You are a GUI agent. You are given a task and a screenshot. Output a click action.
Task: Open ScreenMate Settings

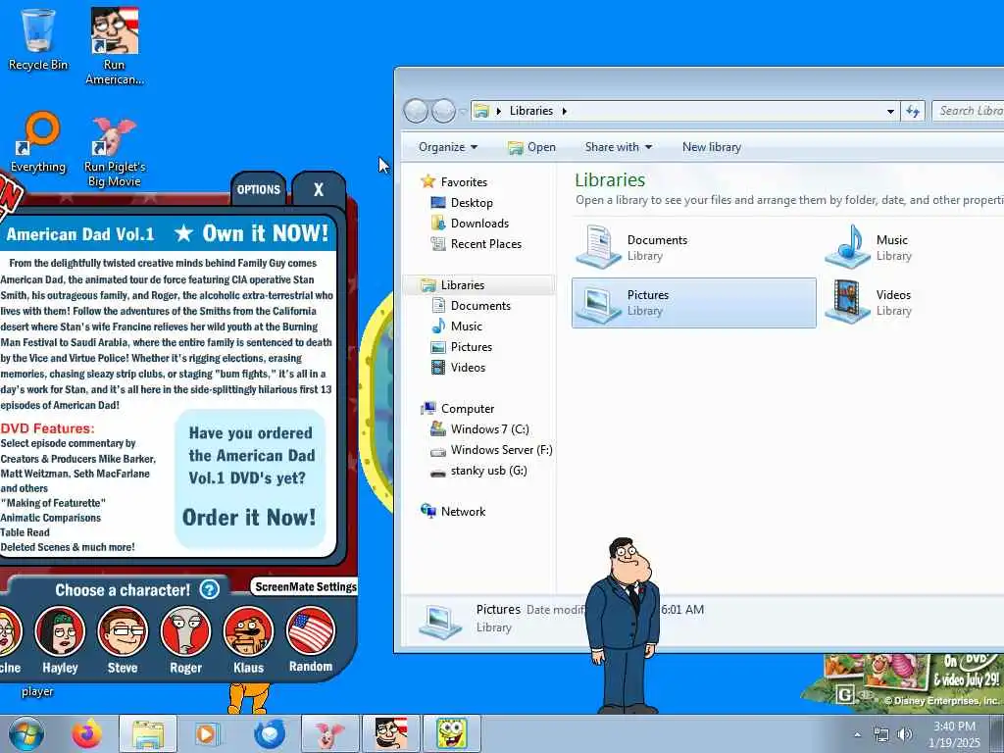[305, 586]
